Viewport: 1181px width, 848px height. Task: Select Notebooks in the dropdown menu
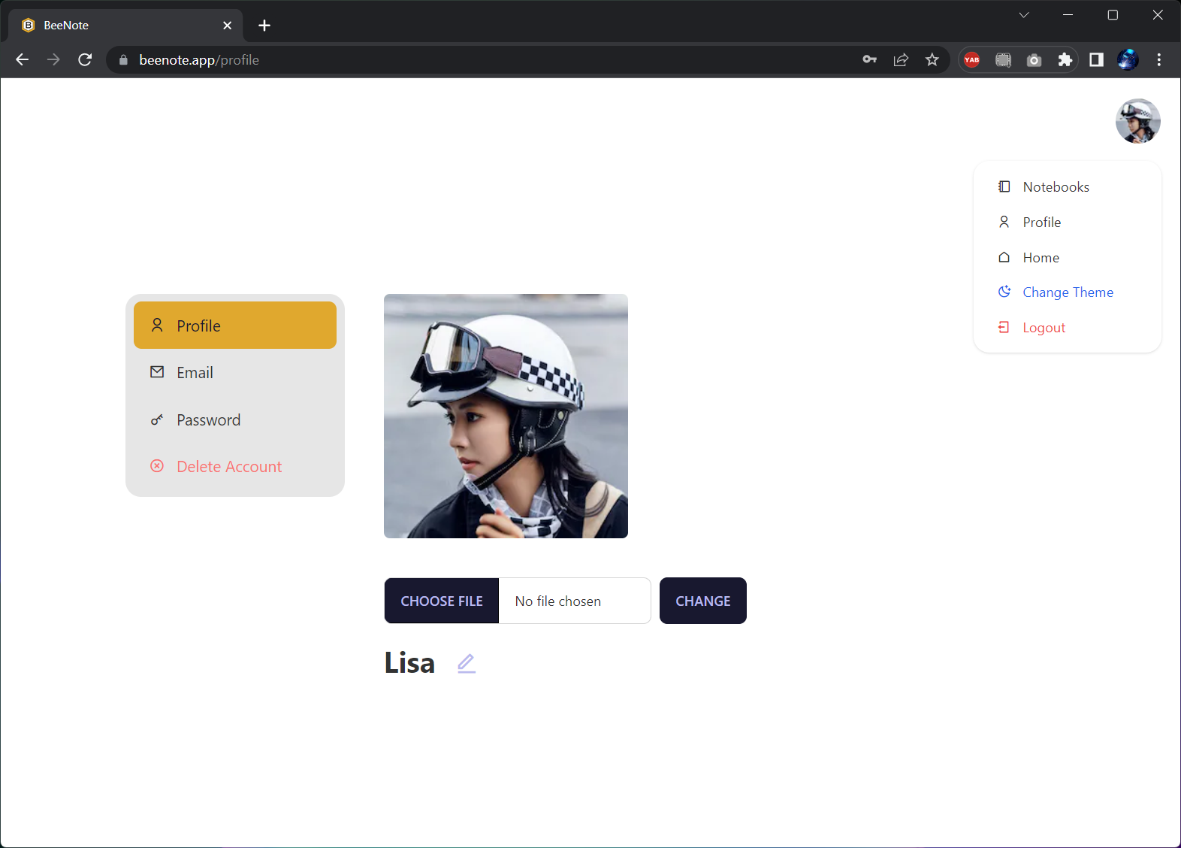tap(1067, 187)
